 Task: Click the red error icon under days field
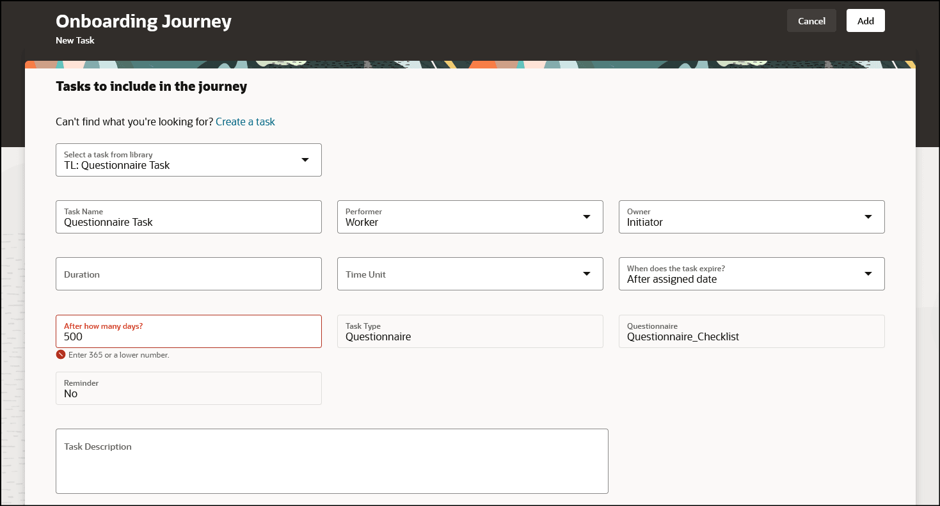(61, 355)
